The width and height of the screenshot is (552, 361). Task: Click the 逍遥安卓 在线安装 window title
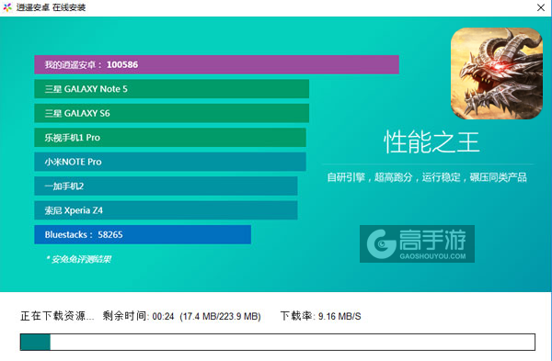pos(51,7)
